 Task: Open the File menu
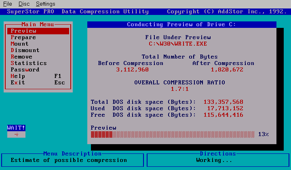point(7,4)
